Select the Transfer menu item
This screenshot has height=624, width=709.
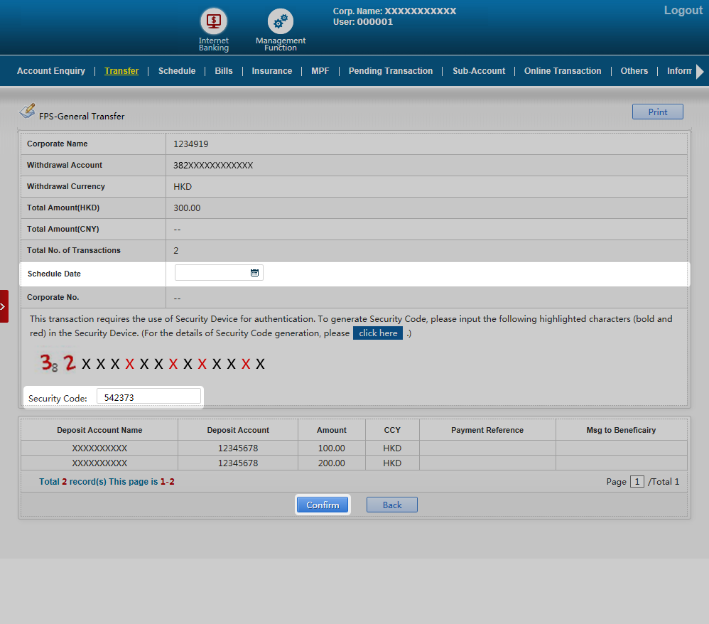click(x=121, y=71)
